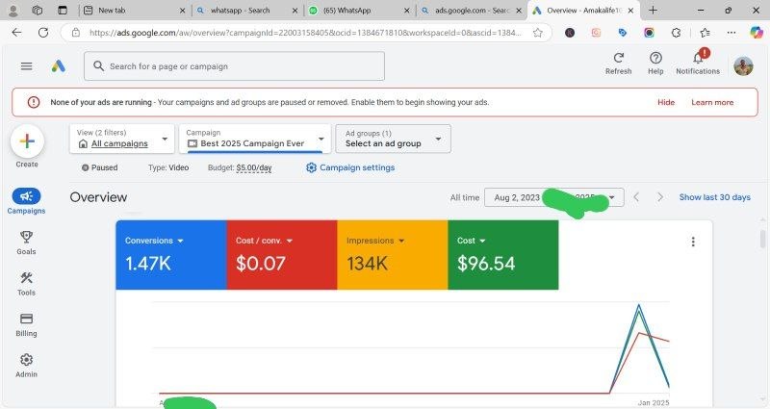Open the hamburger main menu

[26, 66]
